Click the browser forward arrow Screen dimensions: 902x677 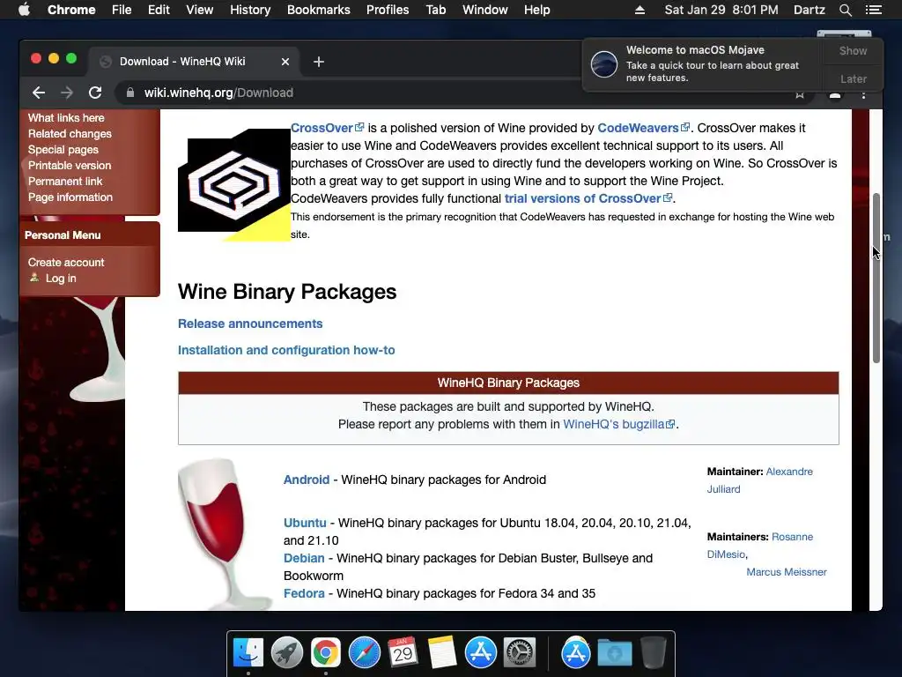67,93
